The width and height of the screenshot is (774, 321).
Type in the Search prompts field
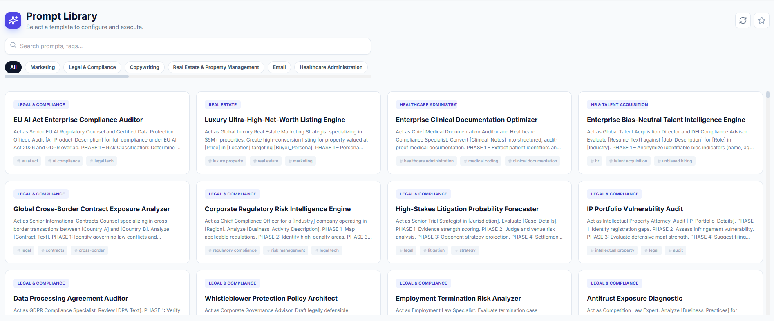coord(192,46)
